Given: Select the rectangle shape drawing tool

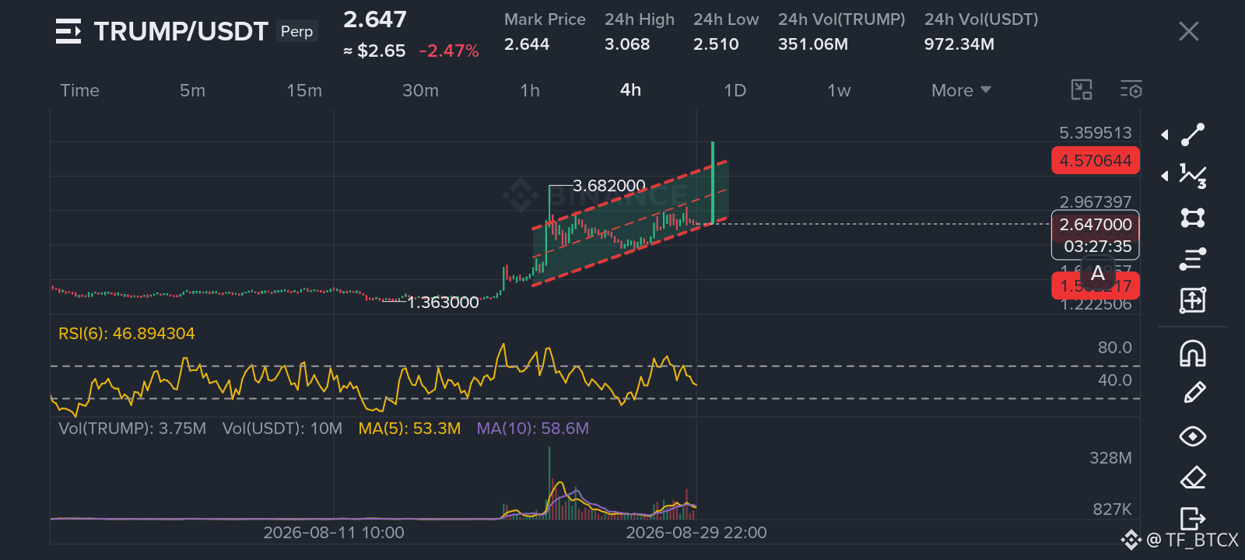Looking at the screenshot, I should point(1193,217).
